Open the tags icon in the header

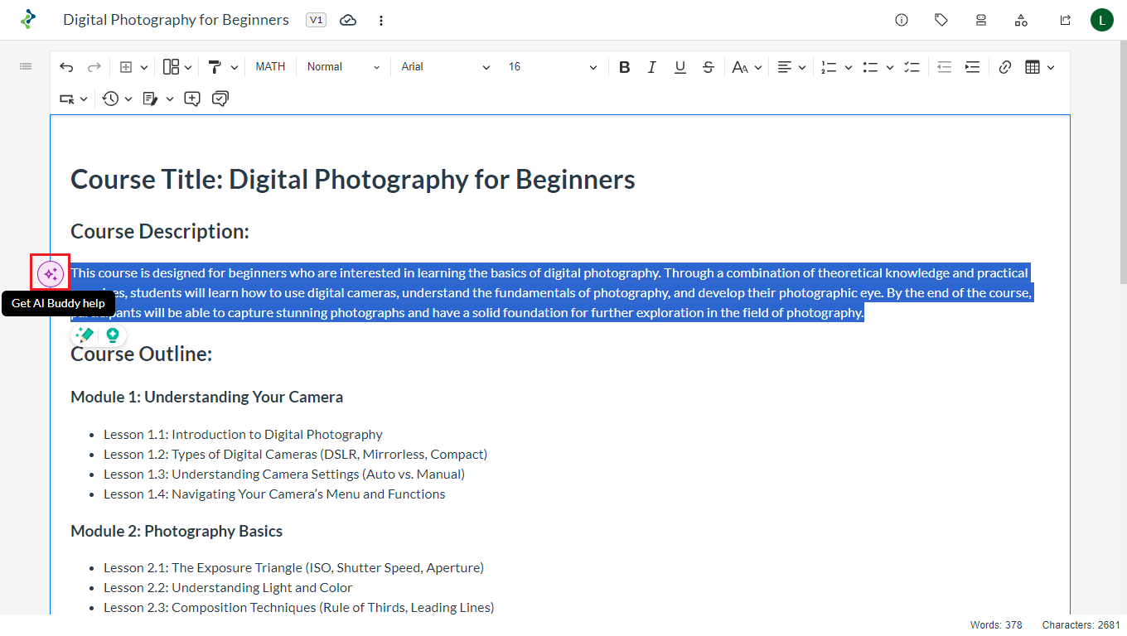pos(941,20)
